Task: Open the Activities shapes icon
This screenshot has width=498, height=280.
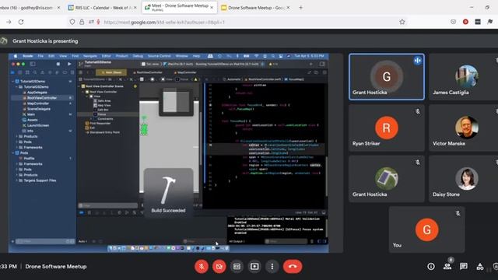Action: pyautogui.click(x=480, y=266)
